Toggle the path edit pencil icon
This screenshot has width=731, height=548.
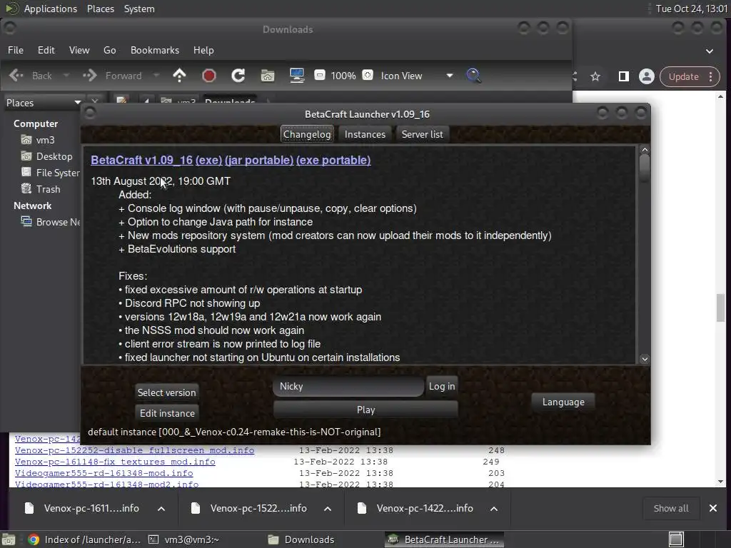(x=121, y=101)
